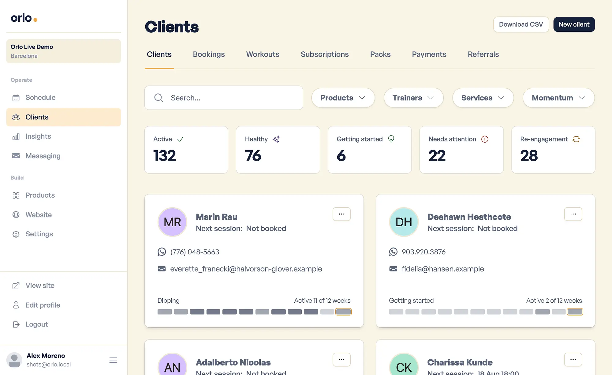Click the Re-engagement refresh icon

(x=577, y=139)
